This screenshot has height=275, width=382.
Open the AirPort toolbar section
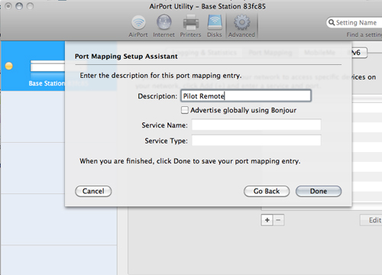click(138, 27)
